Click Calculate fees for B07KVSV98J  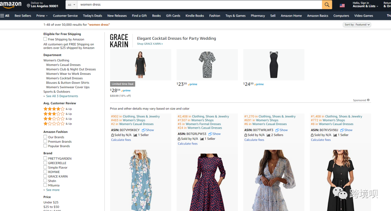(x=321, y=140)
